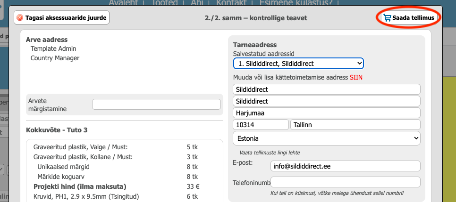Click the postal code field 10314
This screenshot has width=456, height=202.
click(261, 125)
